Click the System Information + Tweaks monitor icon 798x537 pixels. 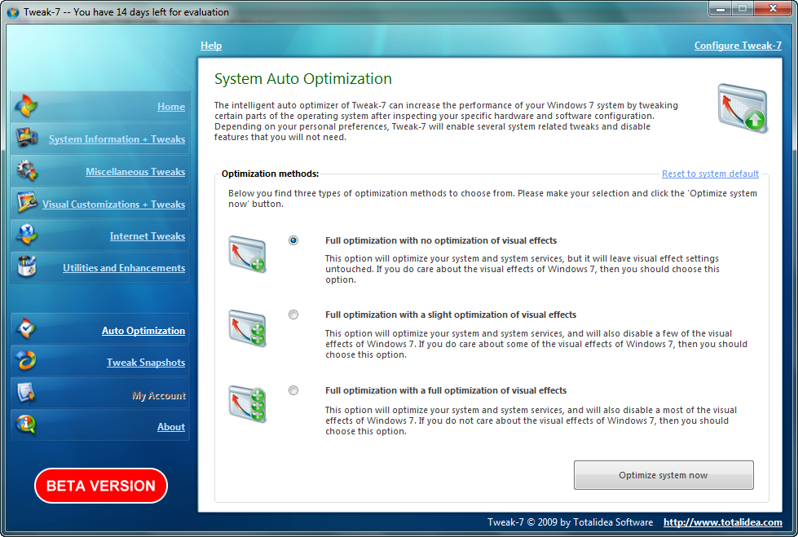click(26, 138)
